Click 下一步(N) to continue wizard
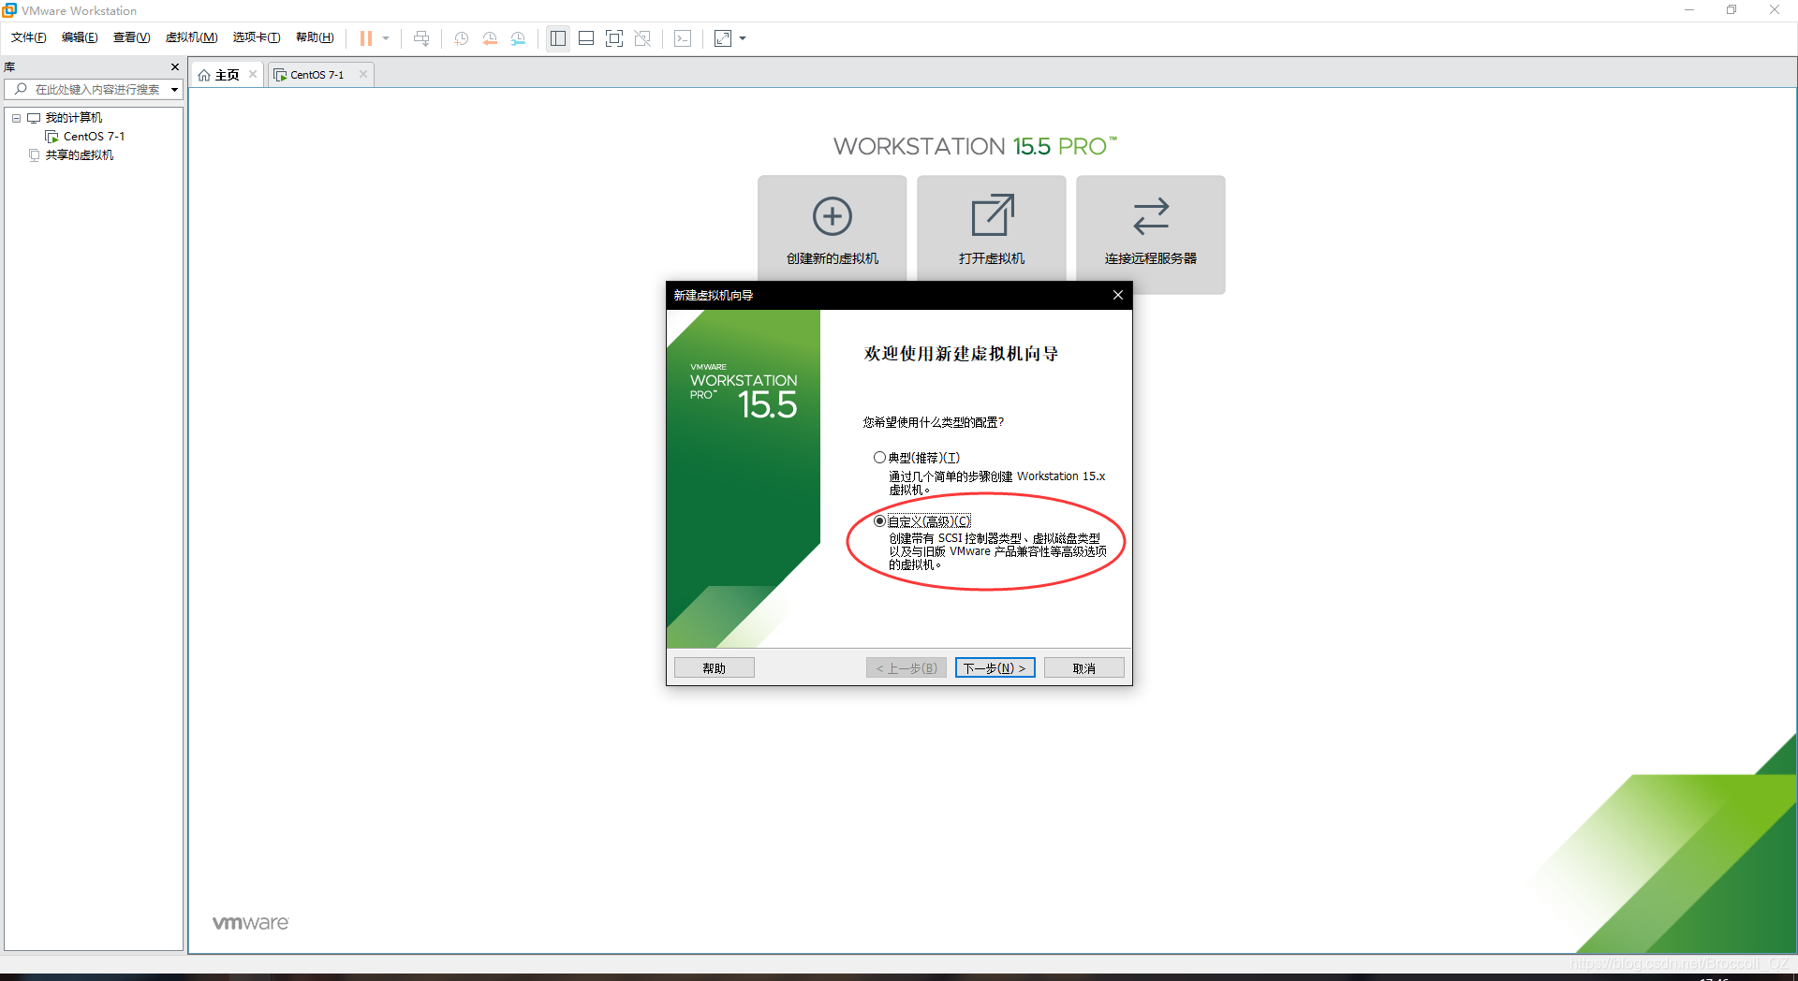The height and width of the screenshot is (981, 1798). coord(995,668)
